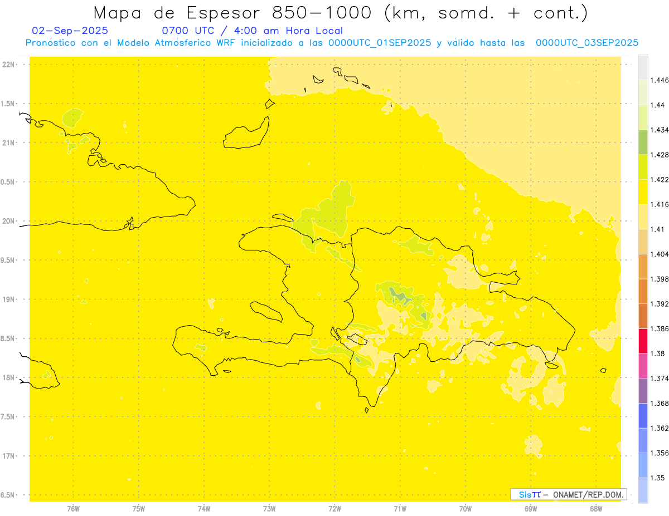Click the colorbar value 1.356

pos(658,453)
